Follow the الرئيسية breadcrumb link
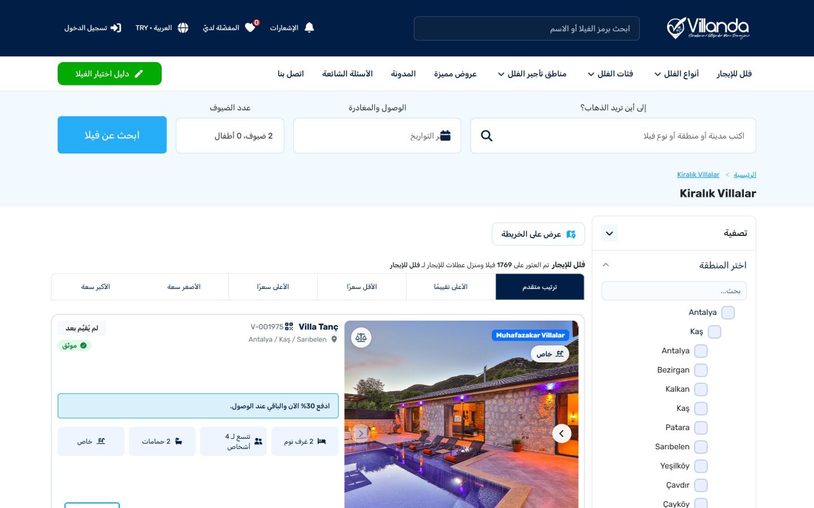Viewport: 814px width, 508px height. (x=745, y=175)
